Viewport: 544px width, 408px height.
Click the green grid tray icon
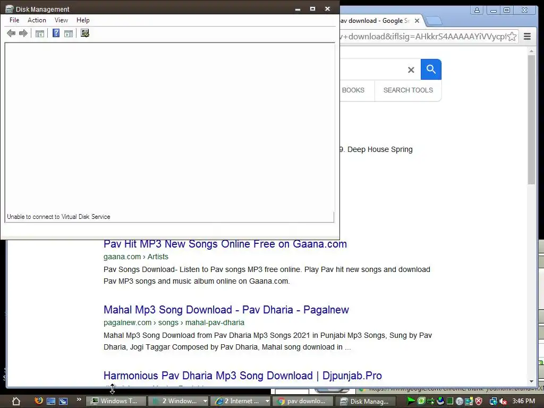coord(449,401)
